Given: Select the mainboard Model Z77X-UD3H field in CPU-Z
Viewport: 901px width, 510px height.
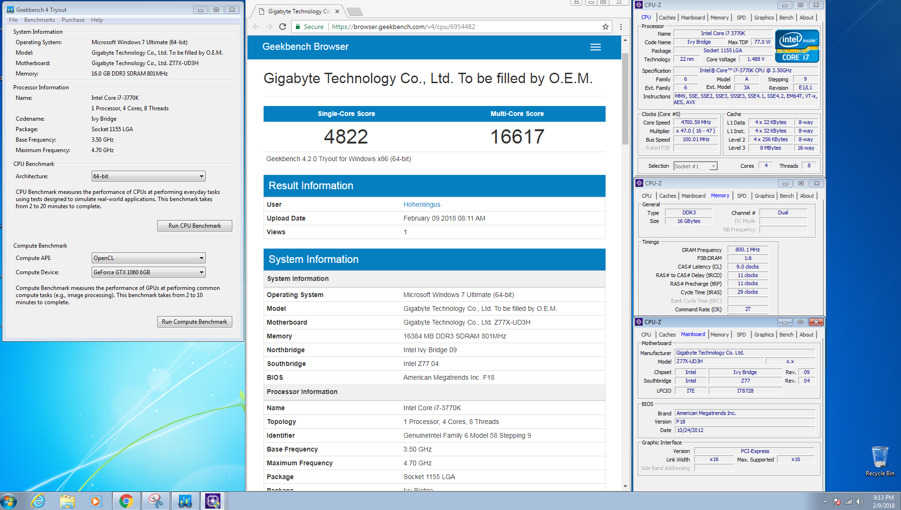Looking at the screenshot, I should 720,361.
